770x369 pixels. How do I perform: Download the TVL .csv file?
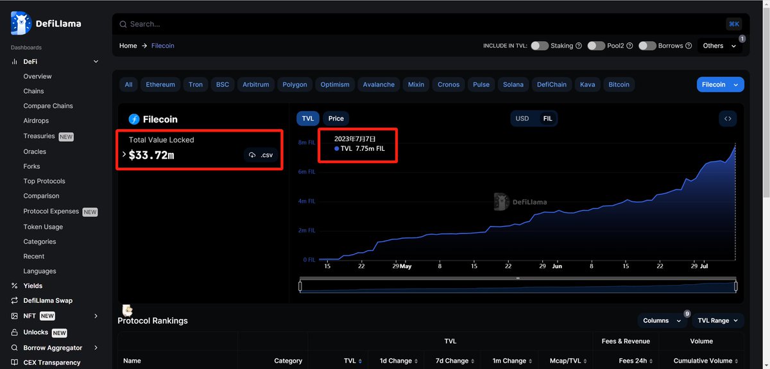click(261, 155)
